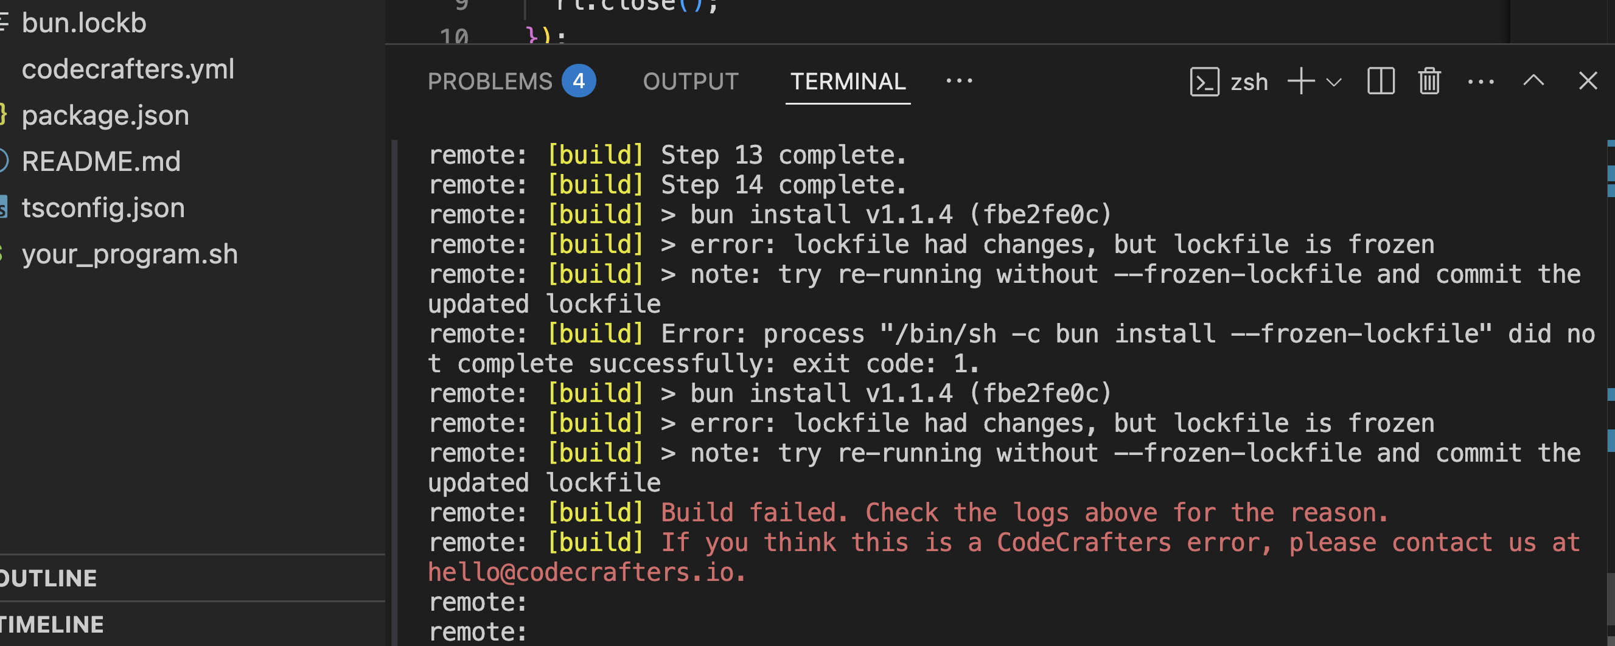Show additional panel tabs via ellipsis
1615x646 pixels.
tap(959, 81)
